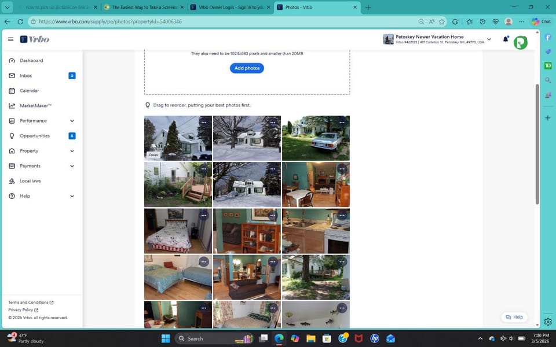The image size is (556, 347).
Task: Open Inbox from the sidebar
Action: click(x=25, y=76)
